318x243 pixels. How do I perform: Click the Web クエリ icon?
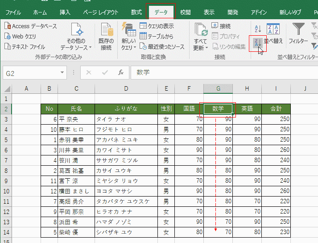click(x=8, y=36)
